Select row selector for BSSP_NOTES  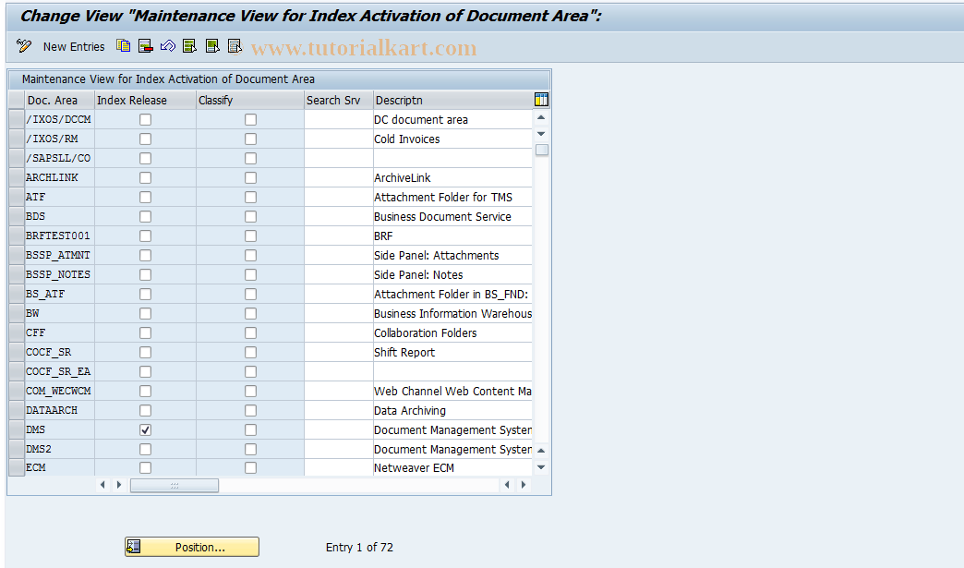[x=17, y=274]
